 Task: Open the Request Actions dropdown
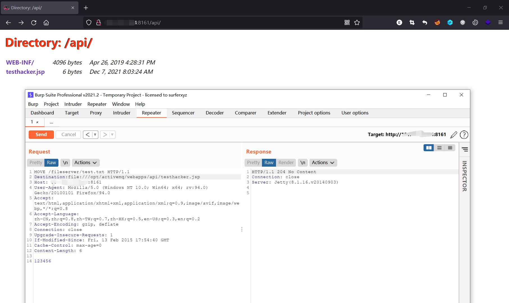click(x=86, y=163)
